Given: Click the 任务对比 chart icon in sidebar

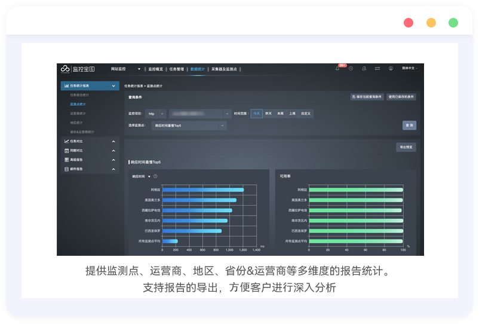Looking at the screenshot, I should tap(67, 141).
